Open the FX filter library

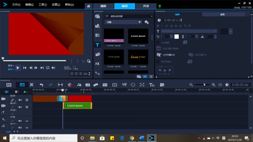click(x=97, y=64)
